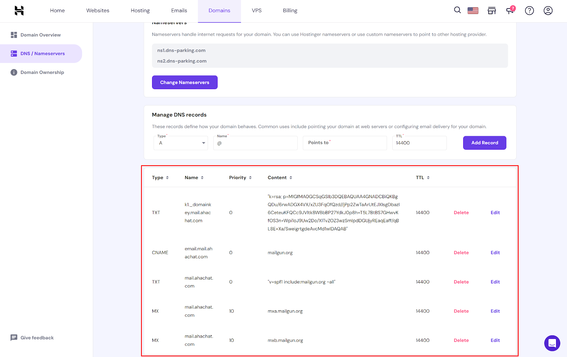Delete the k1._domainkey TXT record
Image resolution: width=567 pixels, height=357 pixels.
[461, 213]
